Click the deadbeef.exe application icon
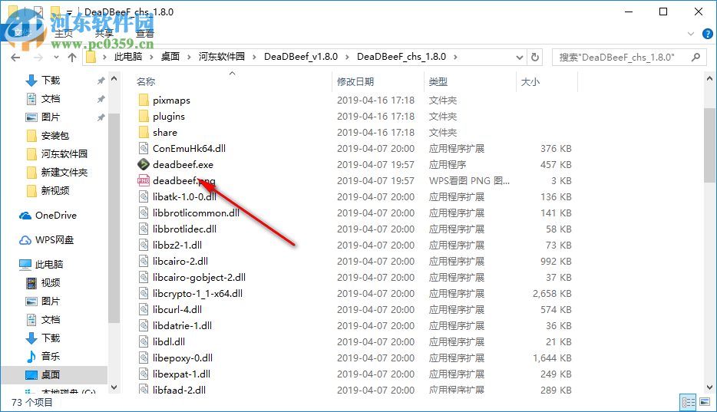 (144, 164)
